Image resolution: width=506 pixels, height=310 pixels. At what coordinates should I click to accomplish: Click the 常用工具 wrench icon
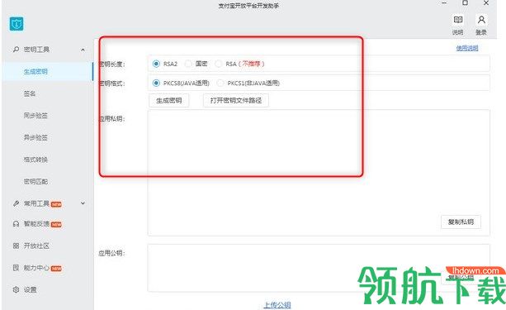[16, 203]
